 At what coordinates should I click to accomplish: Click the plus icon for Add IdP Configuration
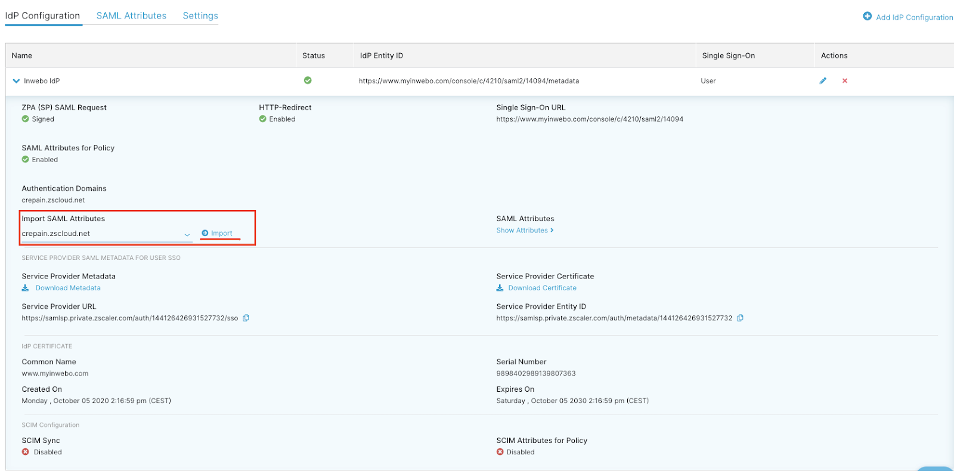click(867, 16)
